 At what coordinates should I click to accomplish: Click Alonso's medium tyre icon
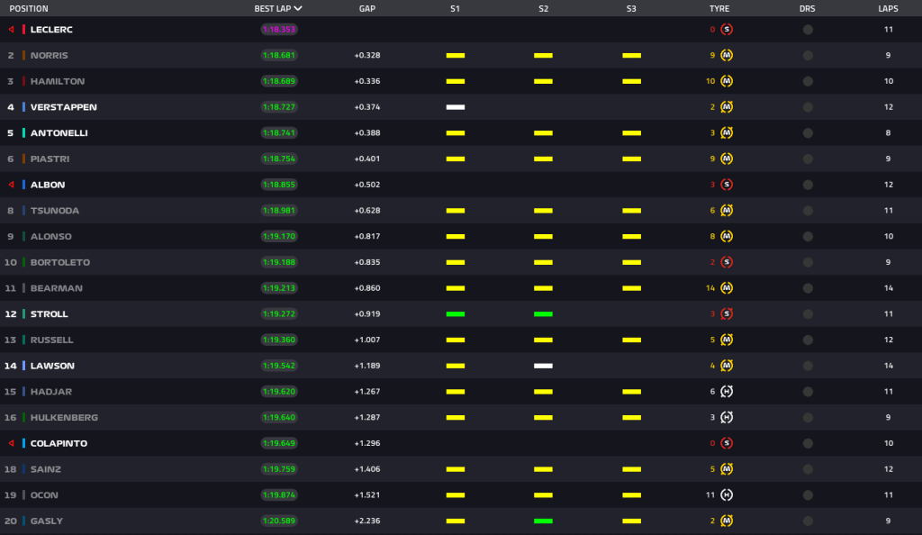click(727, 236)
